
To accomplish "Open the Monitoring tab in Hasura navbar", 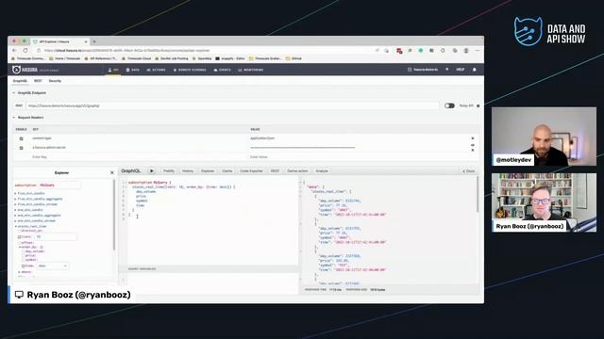I will (x=251, y=70).
